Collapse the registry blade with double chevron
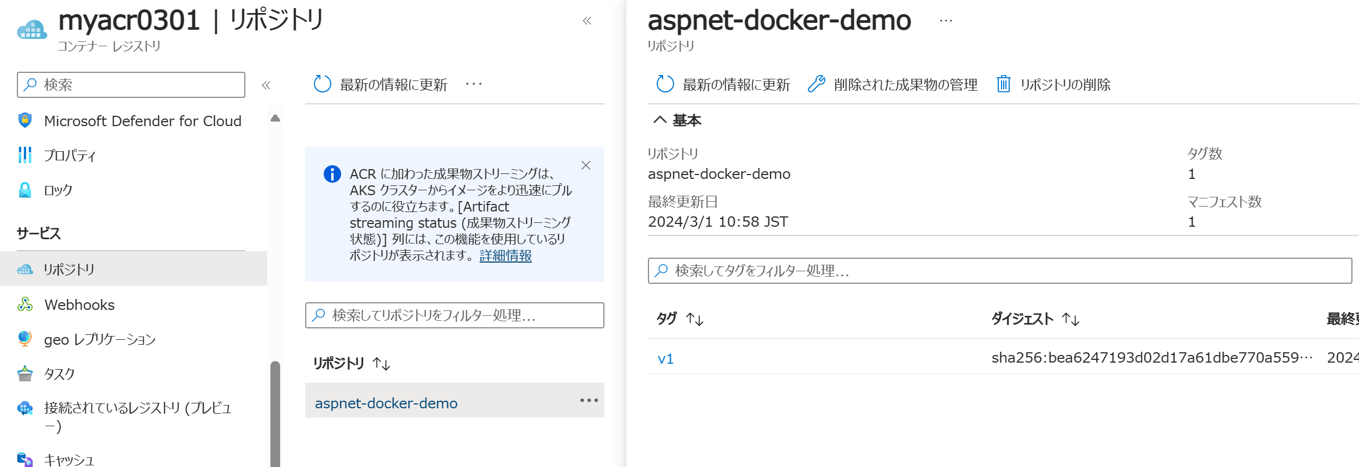Viewport: 1359px width, 467px height. [x=587, y=21]
